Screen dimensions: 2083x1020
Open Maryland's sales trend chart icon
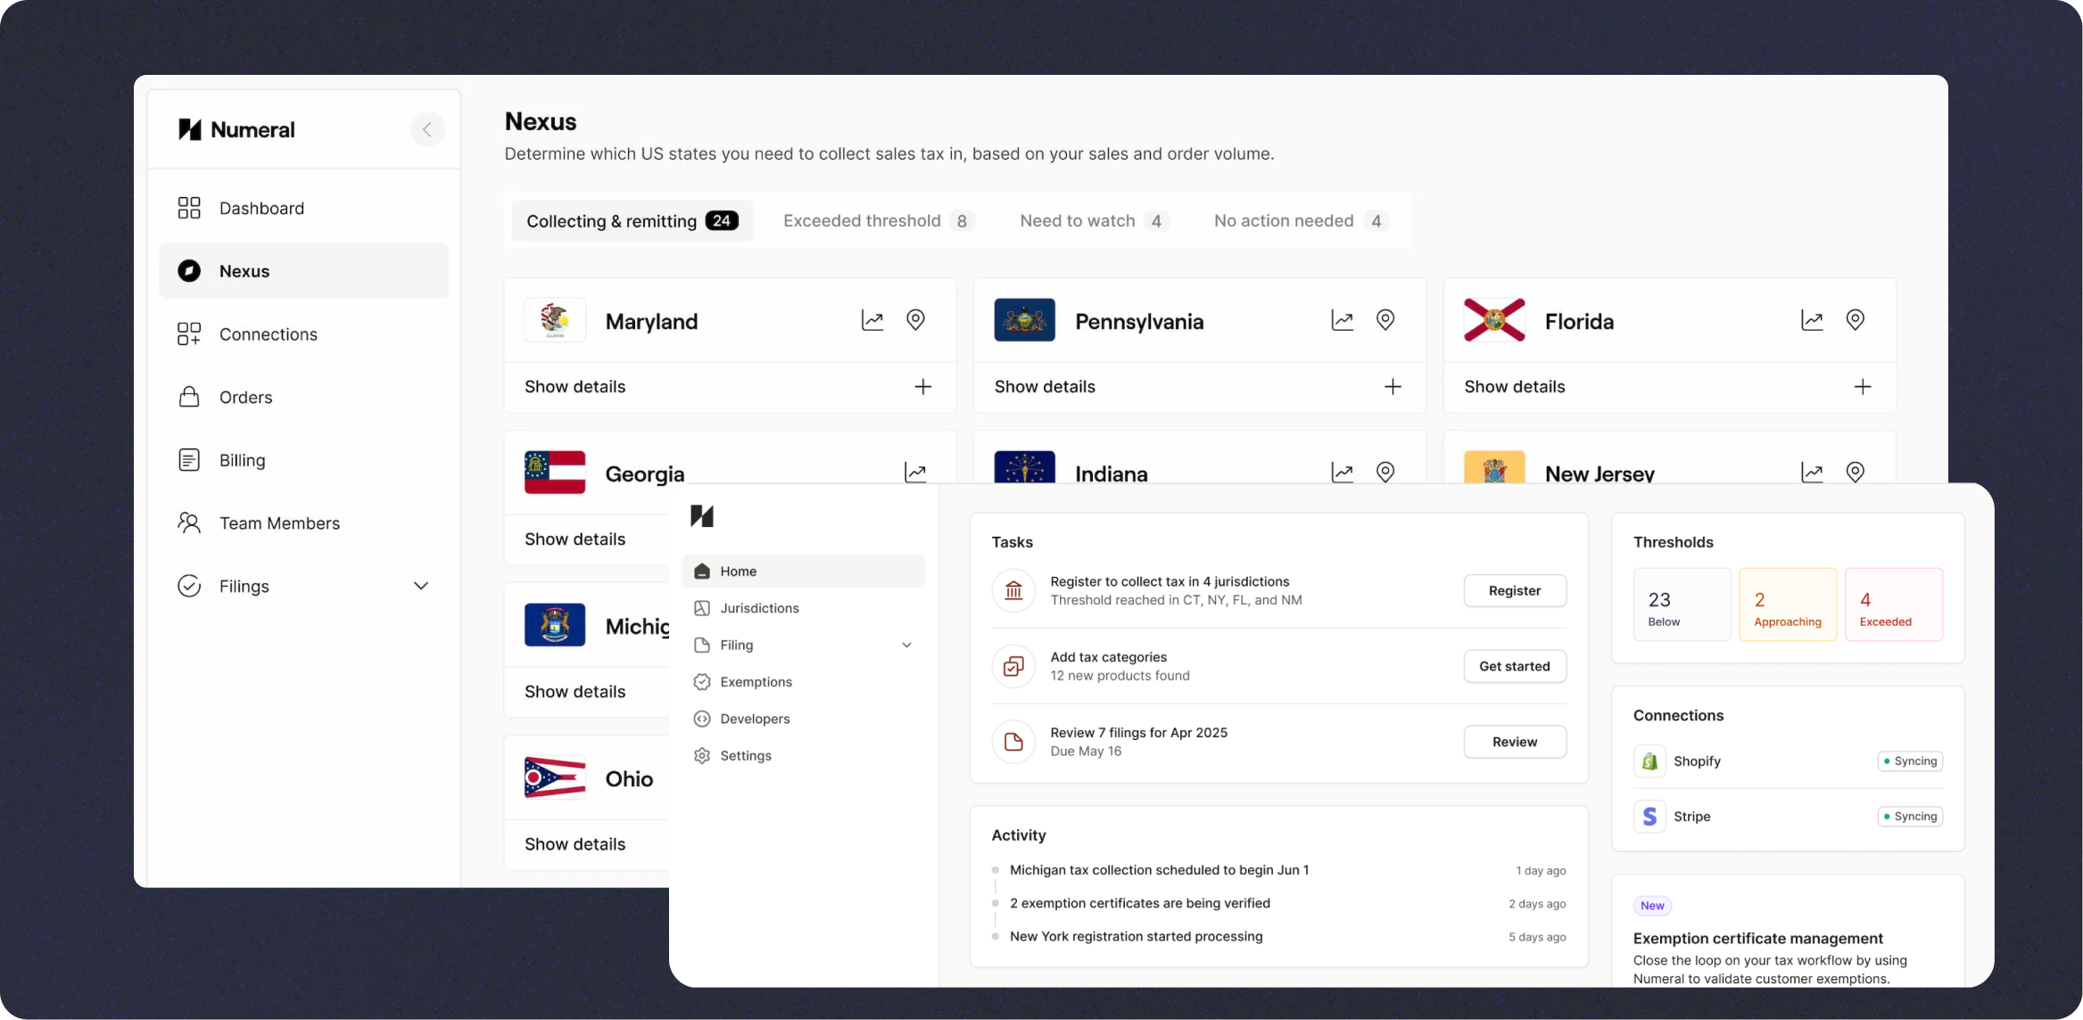tap(872, 320)
